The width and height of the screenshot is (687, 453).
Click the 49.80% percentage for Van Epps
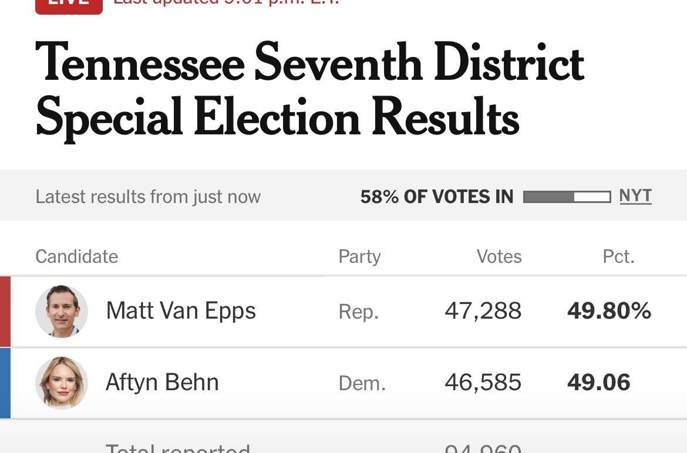[609, 311]
